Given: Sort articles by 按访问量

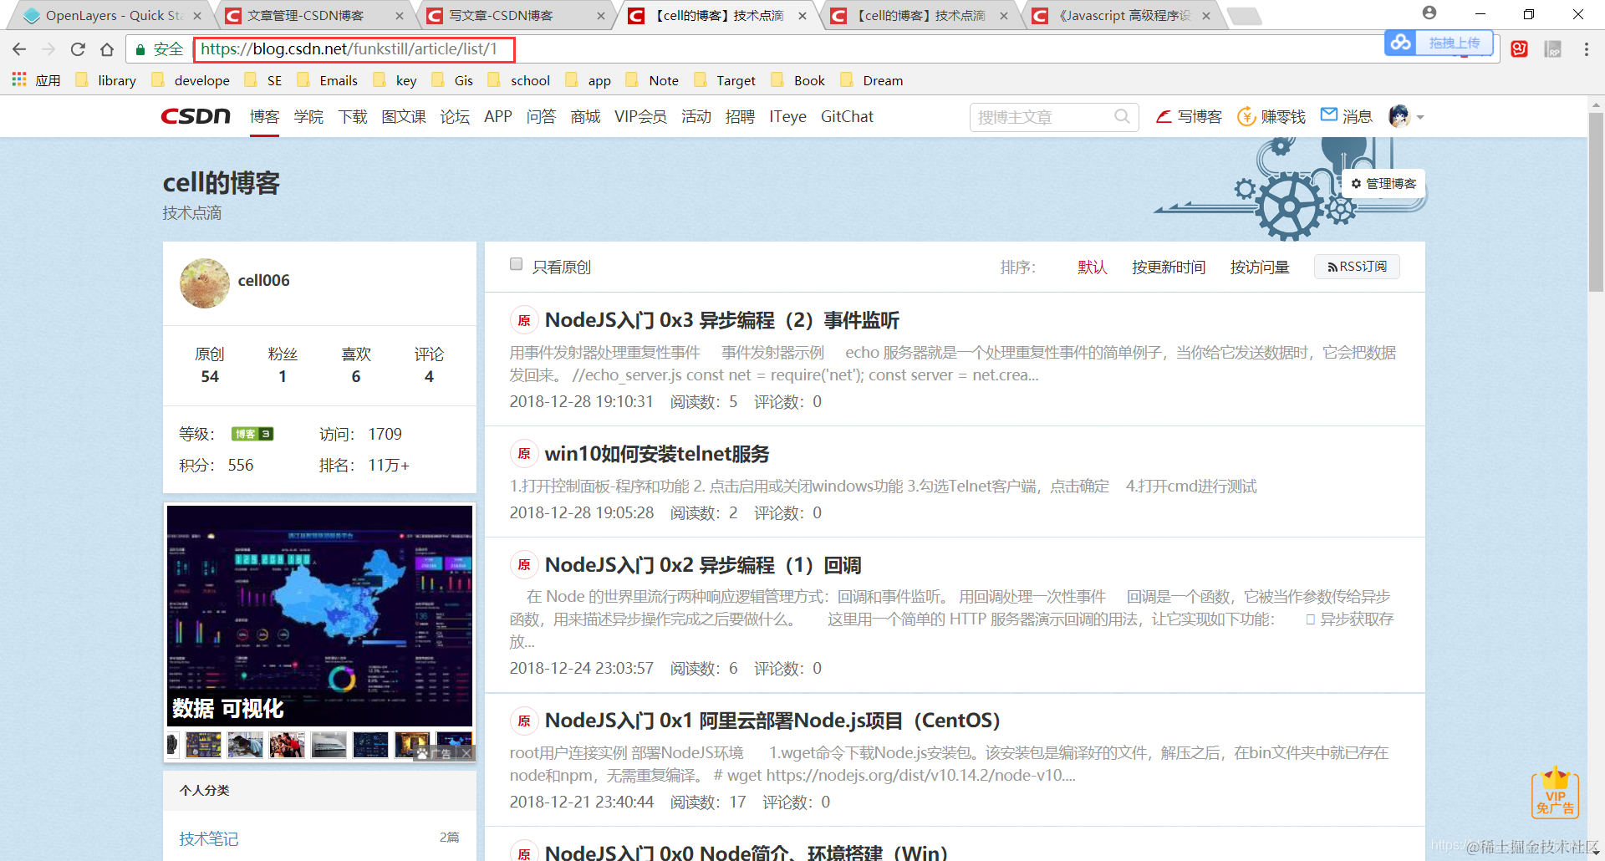Looking at the screenshot, I should [1260, 267].
